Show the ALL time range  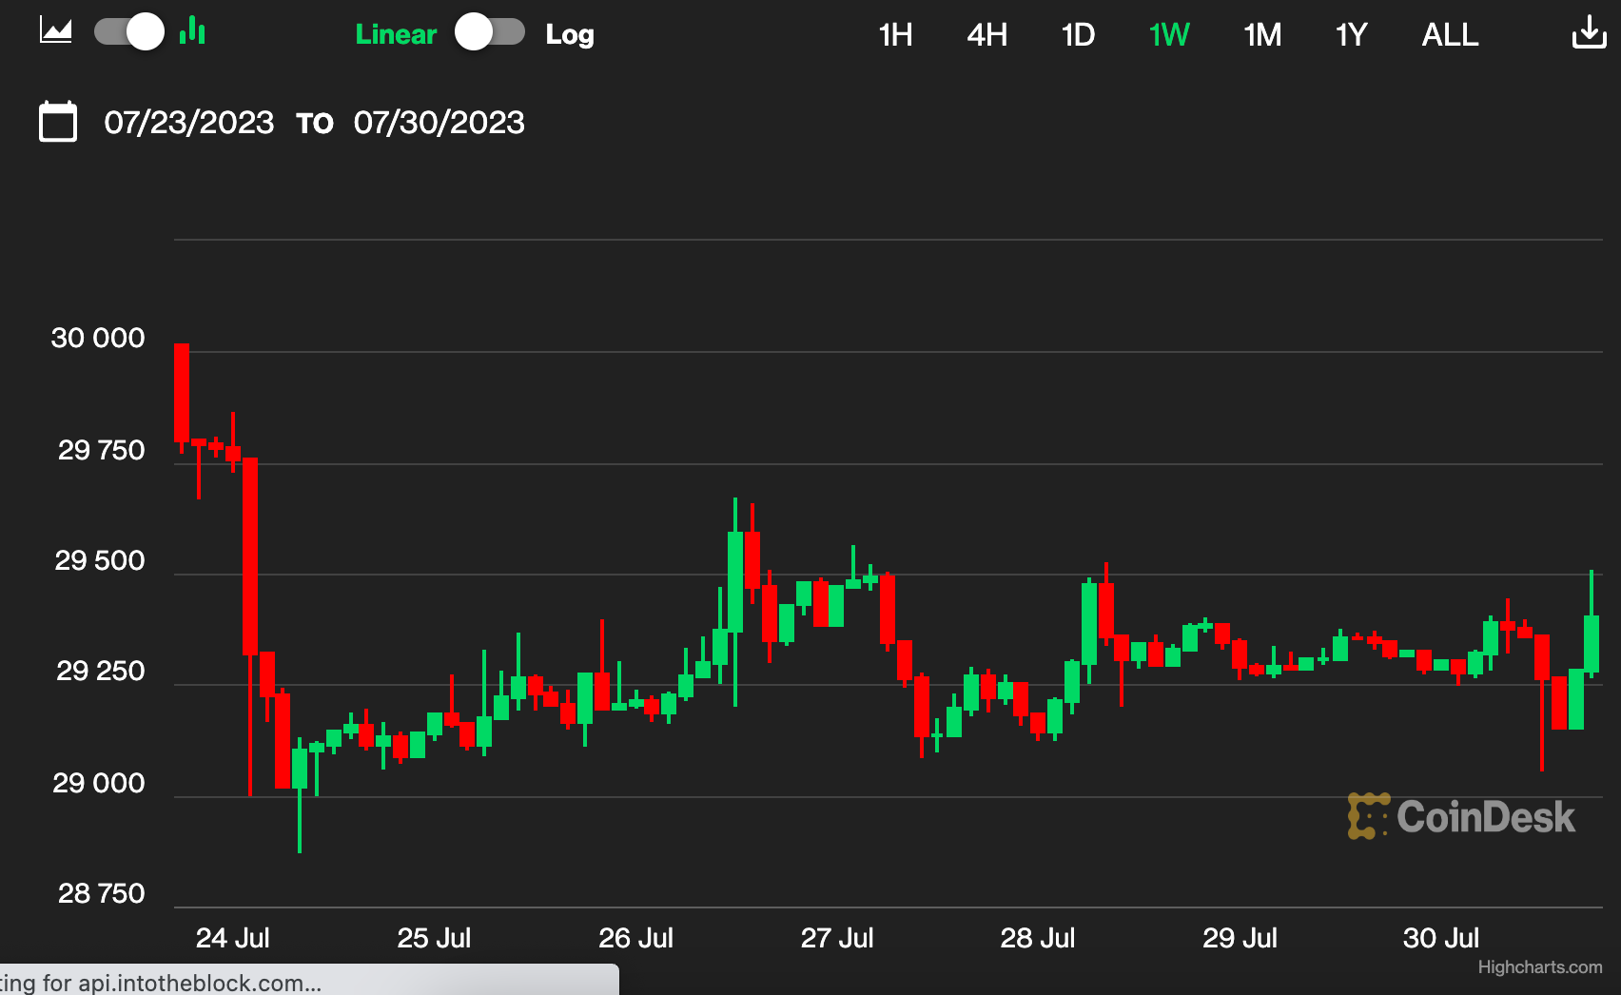click(1450, 35)
